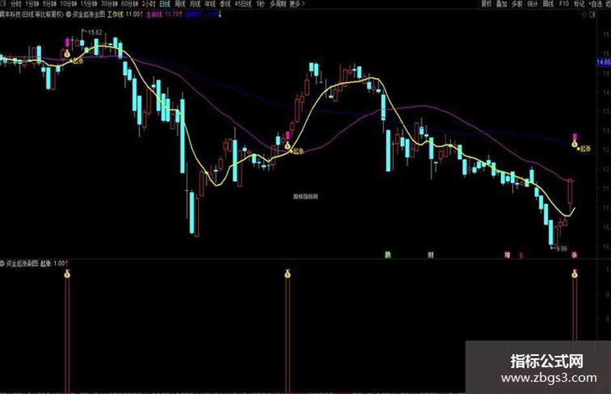Select the 5秒 period

pyautogui.click(x=261, y=4)
